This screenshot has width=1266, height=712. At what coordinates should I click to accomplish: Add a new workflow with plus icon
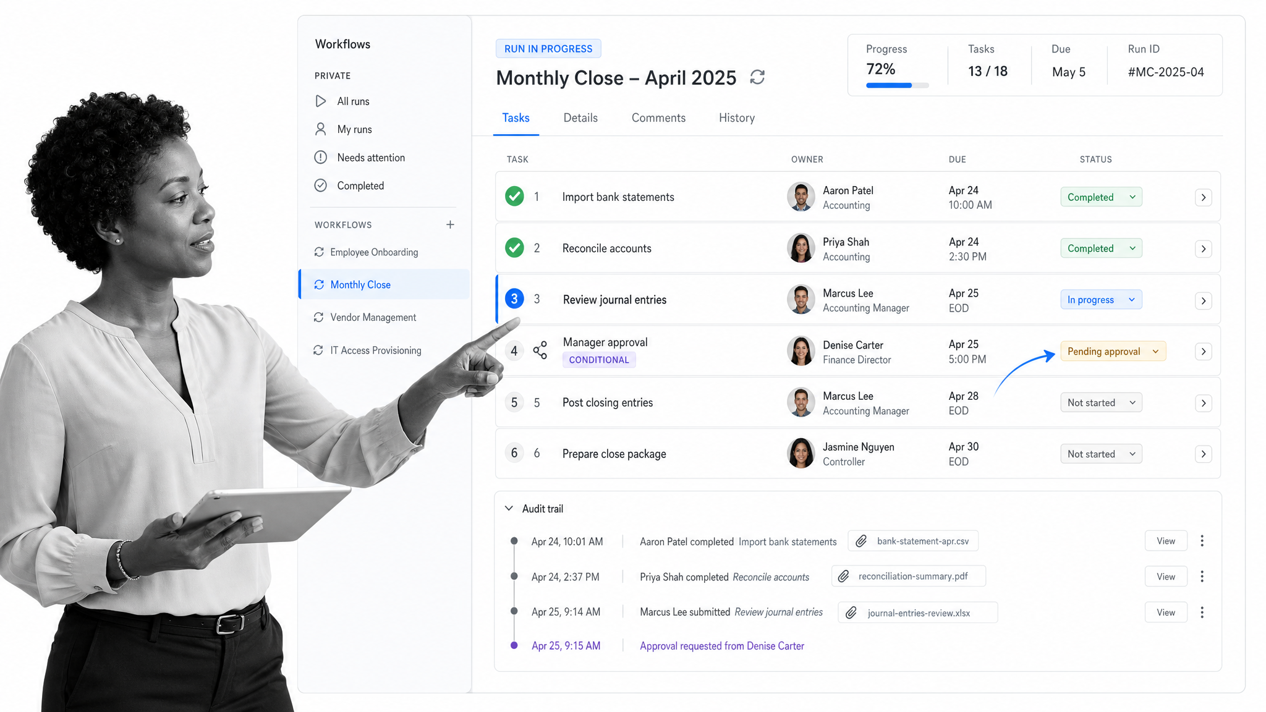[x=450, y=224]
